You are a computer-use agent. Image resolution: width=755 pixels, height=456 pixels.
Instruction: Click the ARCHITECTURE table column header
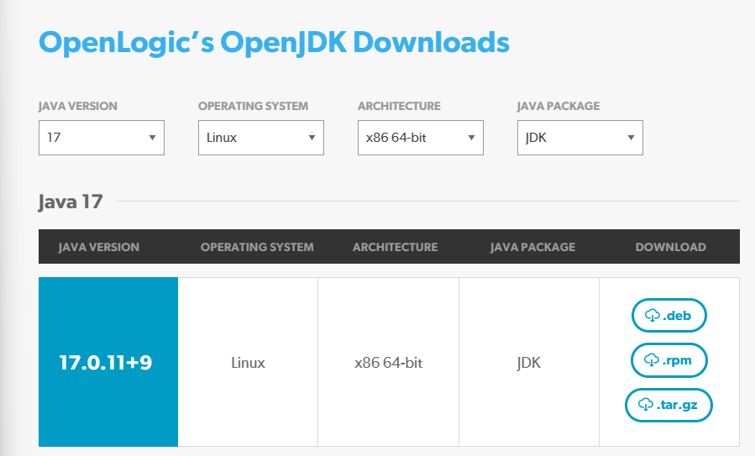[395, 247]
